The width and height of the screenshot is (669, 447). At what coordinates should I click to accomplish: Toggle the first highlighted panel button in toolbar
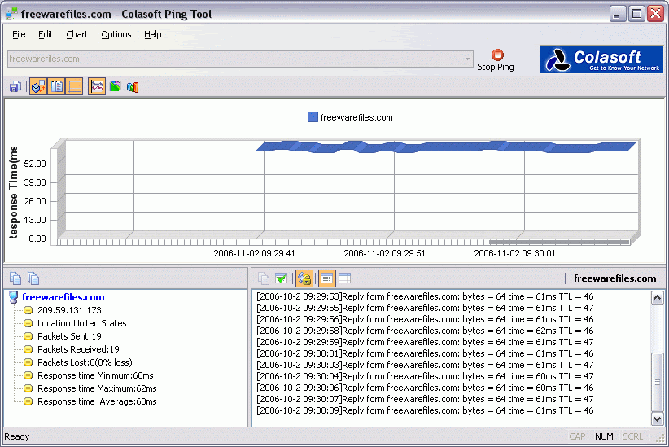[38, 86]
